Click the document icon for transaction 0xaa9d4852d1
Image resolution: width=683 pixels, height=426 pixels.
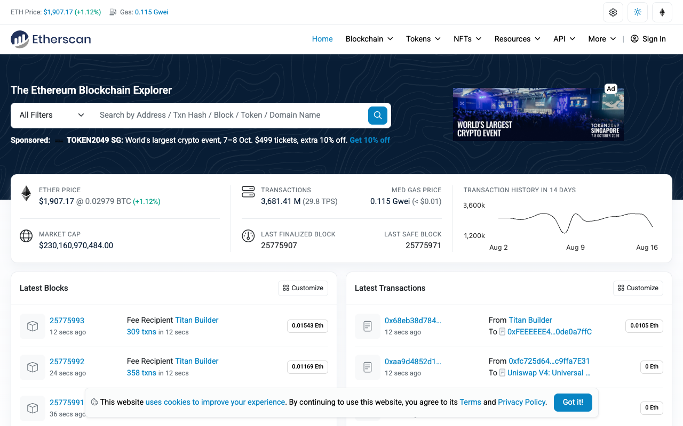368,367
